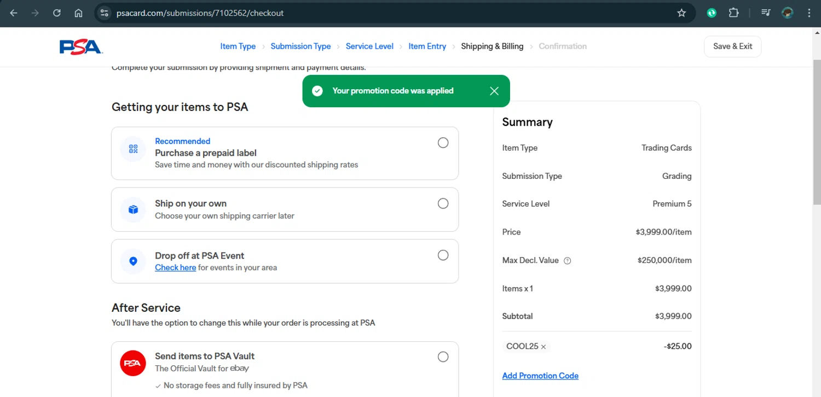Screen dimensions: 821x397
Task: Click the browser address bar URL
Action: pos(200,13)
